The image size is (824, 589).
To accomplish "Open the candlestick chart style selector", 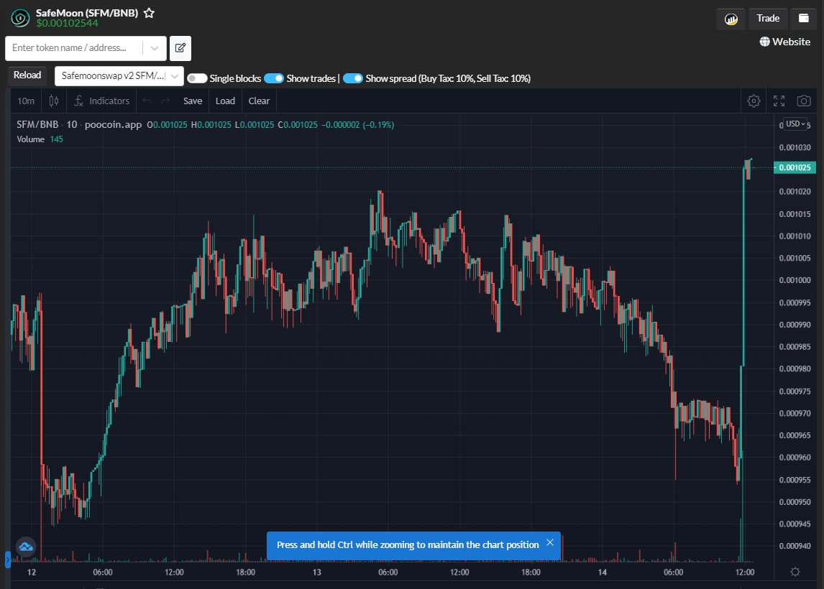I will click(x=54, y=101).
